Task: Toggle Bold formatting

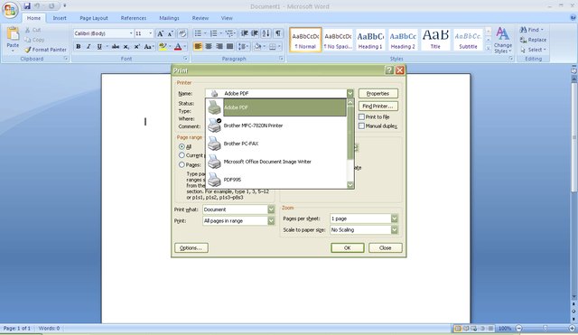Action: tap(79, 46)
